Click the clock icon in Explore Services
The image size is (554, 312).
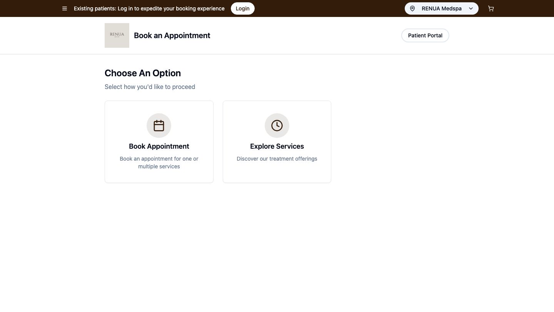[x=277, y=126]
